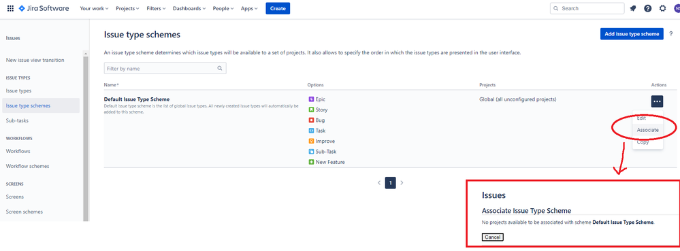Click the Sub-Task issue type icon
This screenshot has height=251, width=680.
point(311,151)
